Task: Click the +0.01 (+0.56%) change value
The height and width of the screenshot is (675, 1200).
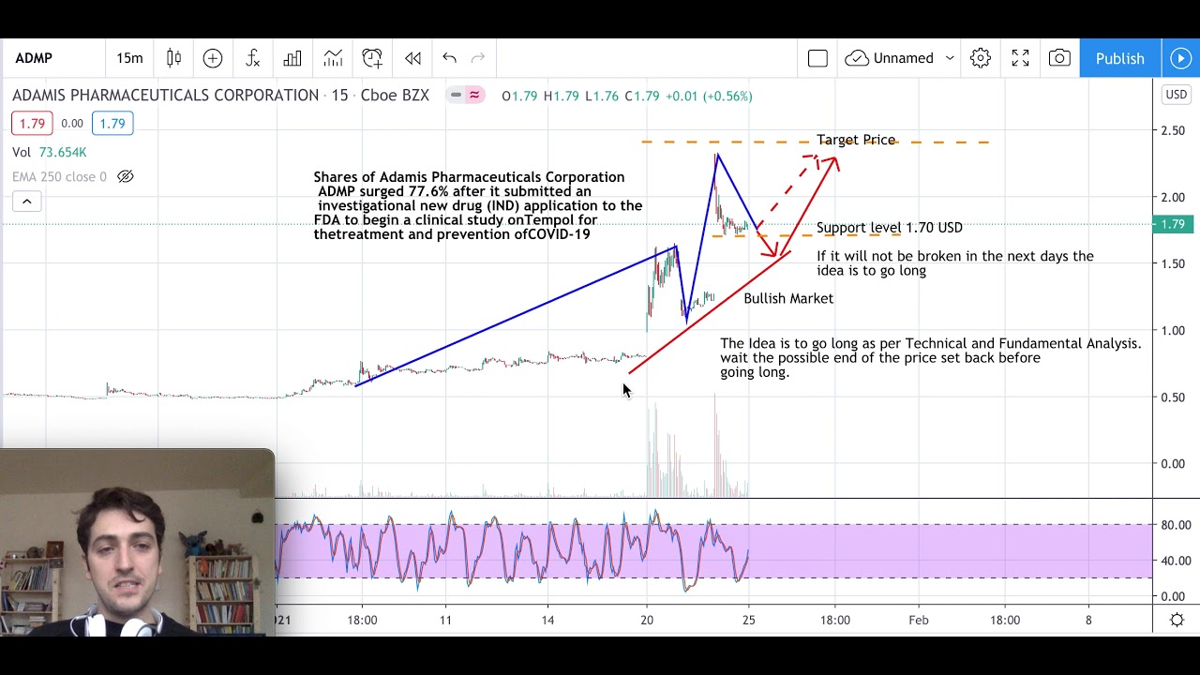Action: [708, 96]
